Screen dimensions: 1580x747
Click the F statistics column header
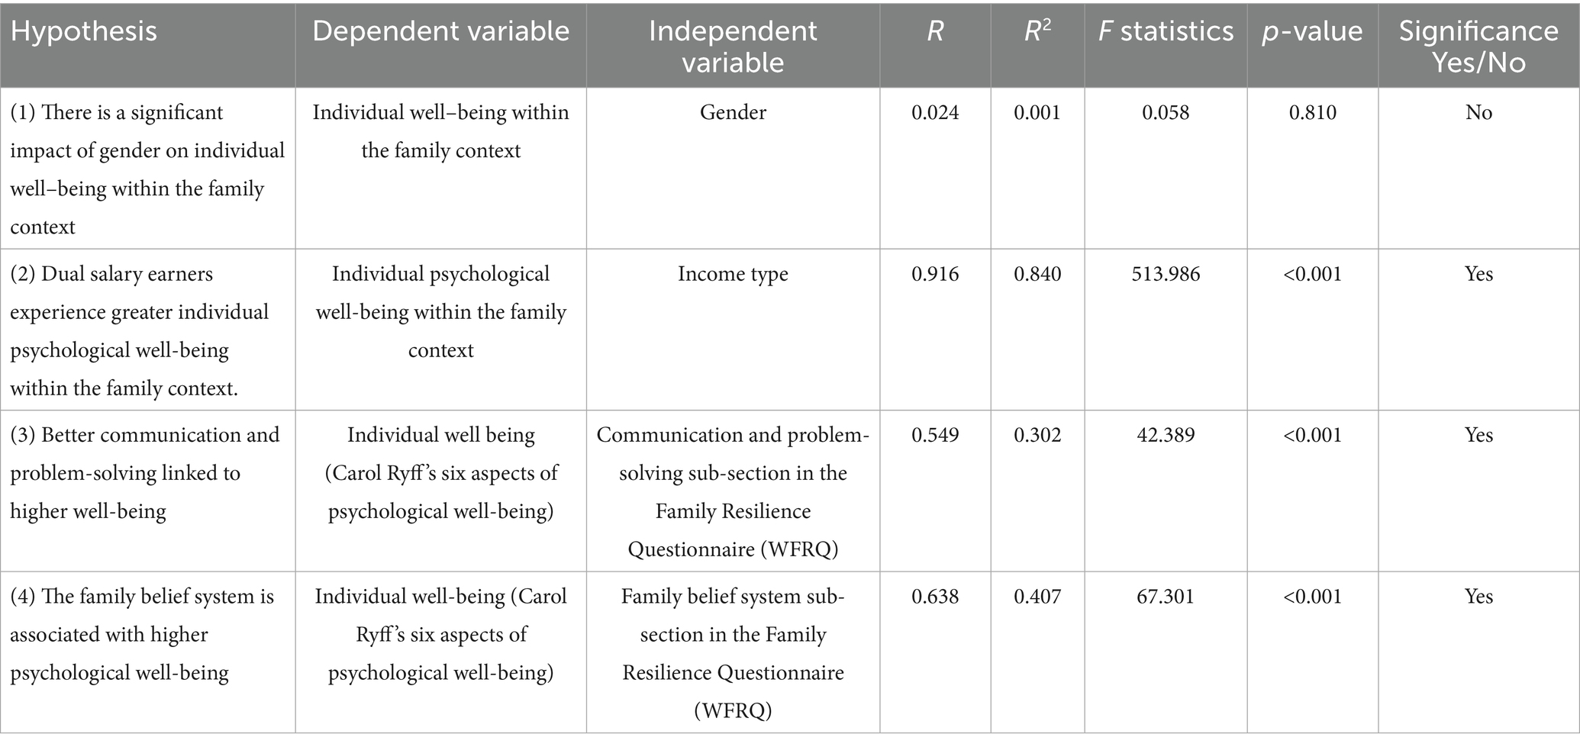pos(1166,31)
